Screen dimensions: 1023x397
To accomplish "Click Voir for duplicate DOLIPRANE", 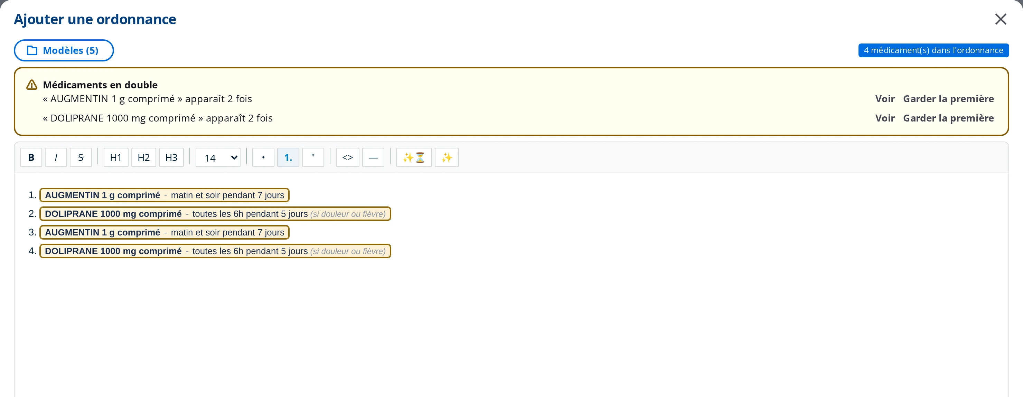I will pyautogui.click(x=885, y=118).
